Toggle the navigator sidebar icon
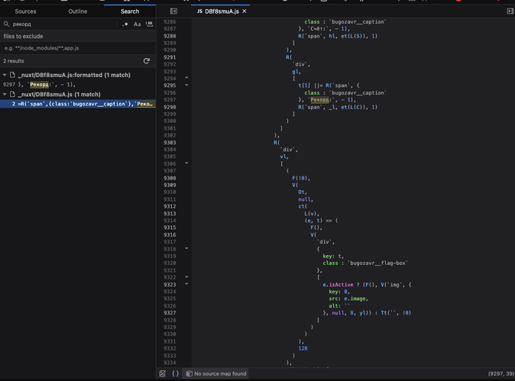This screenshot has height=381, width=515. [x=173, y=11]
